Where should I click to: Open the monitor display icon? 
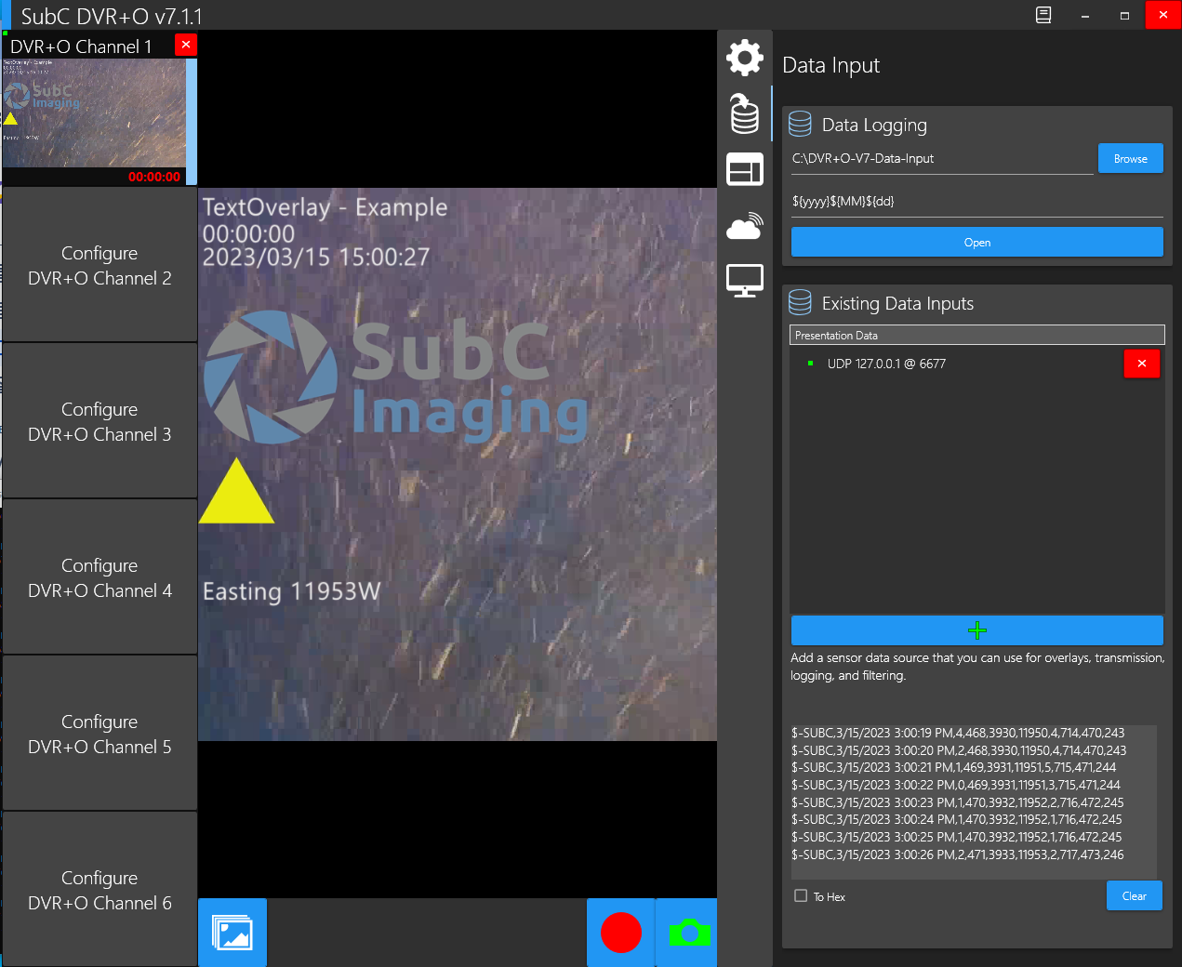tap(744, 281)
